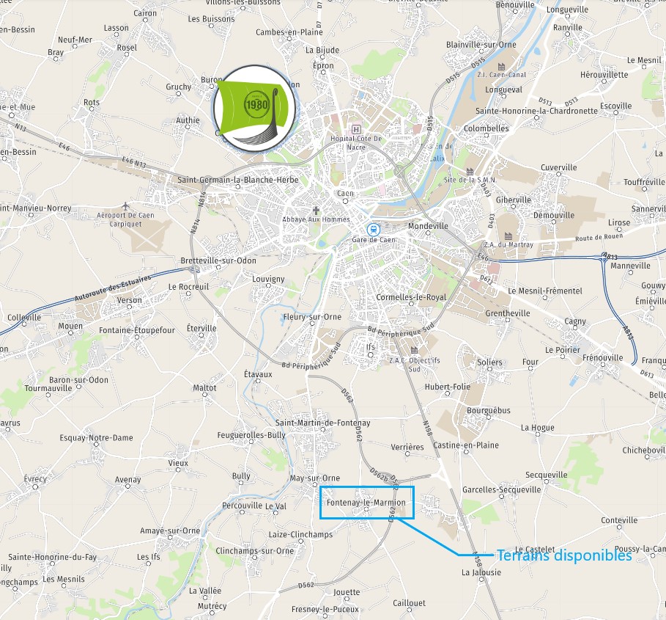Click the Gare de Caen train station icon
The width and height of the screenshot is (666, 620).
374,230
